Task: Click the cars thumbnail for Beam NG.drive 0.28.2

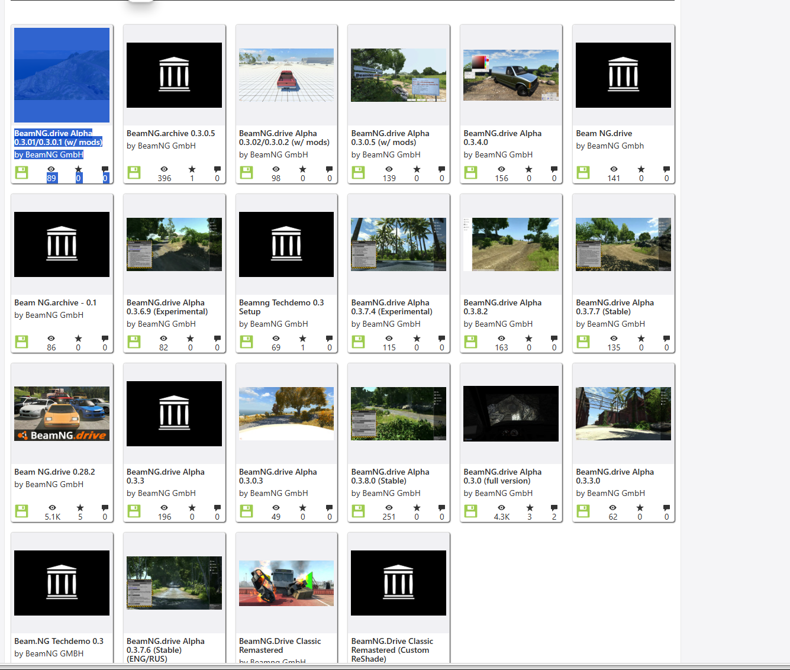Action: click(62, 414)
